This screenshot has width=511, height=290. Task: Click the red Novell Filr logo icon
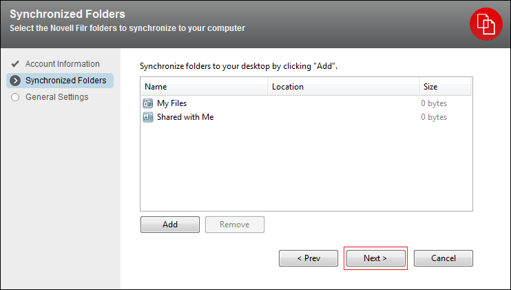tap(486, 25)
